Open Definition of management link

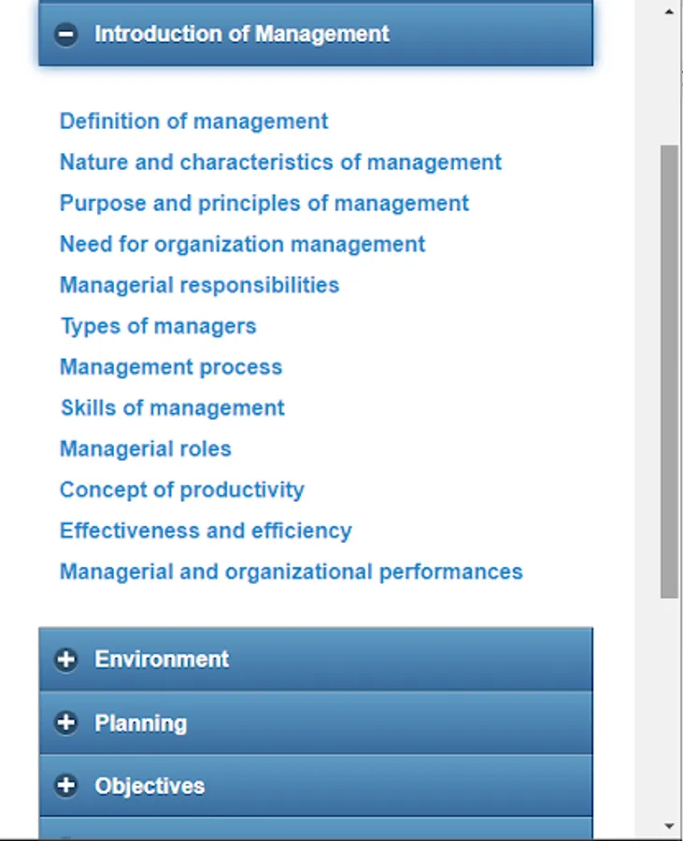tap(193, 121)
